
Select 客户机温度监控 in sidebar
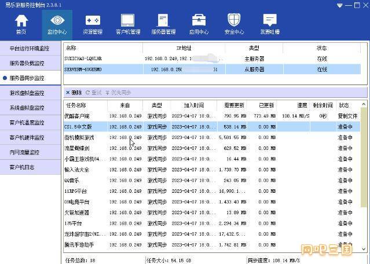30,123
